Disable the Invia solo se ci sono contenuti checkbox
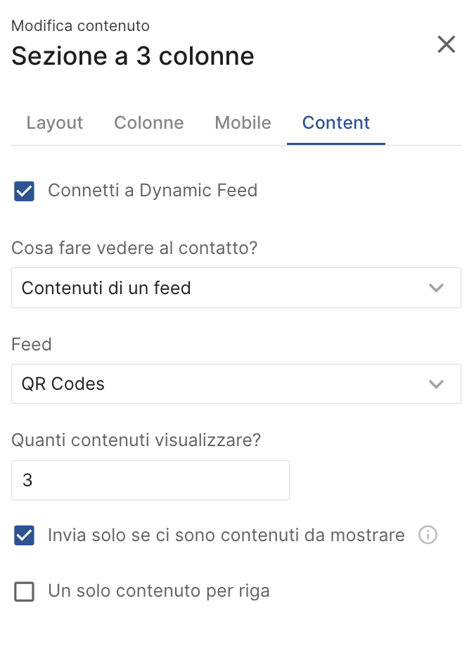 tap(25, 536)
